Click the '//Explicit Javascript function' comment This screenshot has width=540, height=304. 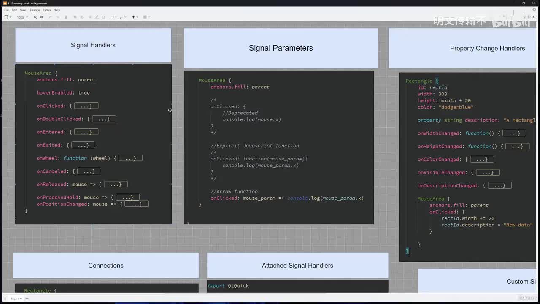(255, 146)
